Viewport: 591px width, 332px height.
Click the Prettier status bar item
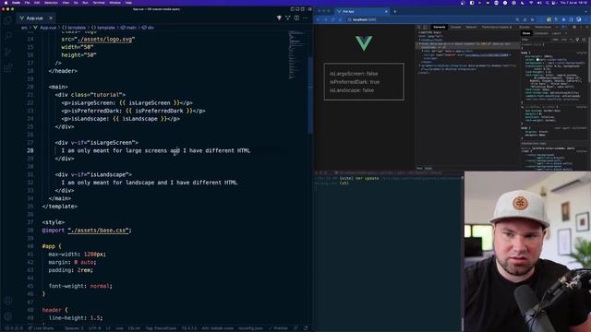278,328
